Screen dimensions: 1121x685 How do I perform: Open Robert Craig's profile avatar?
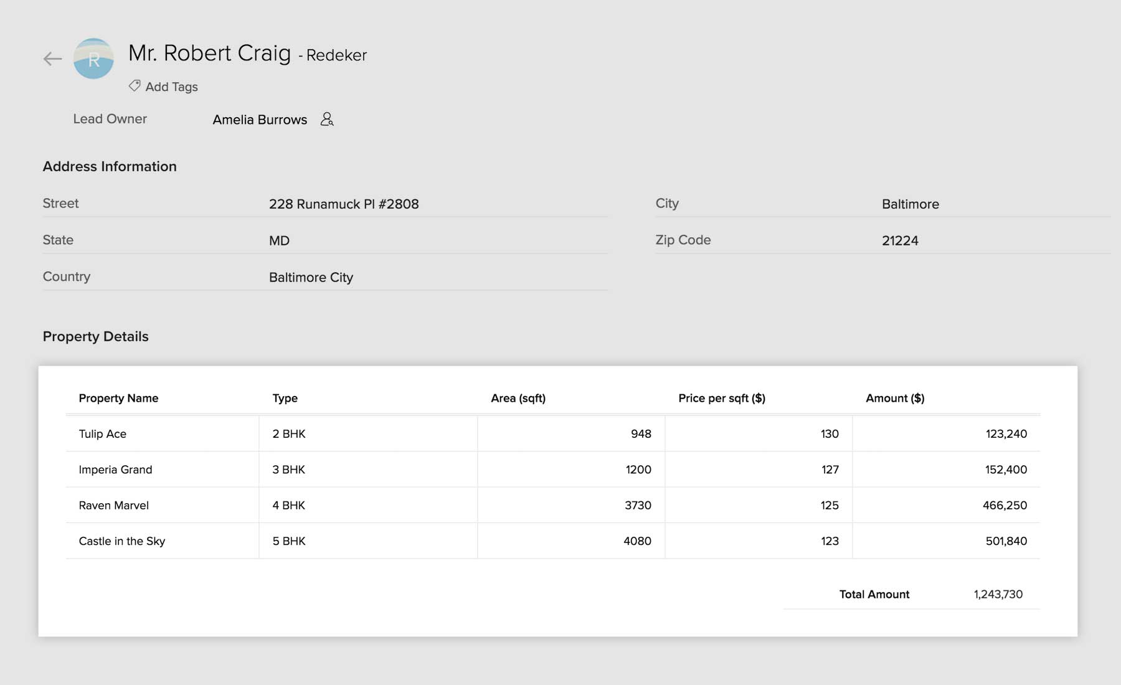[93, 59]
